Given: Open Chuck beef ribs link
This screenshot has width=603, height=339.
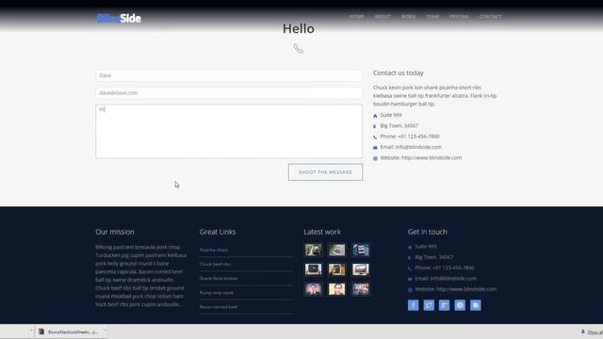Looking at the screenshot, I should pos(215,264).
